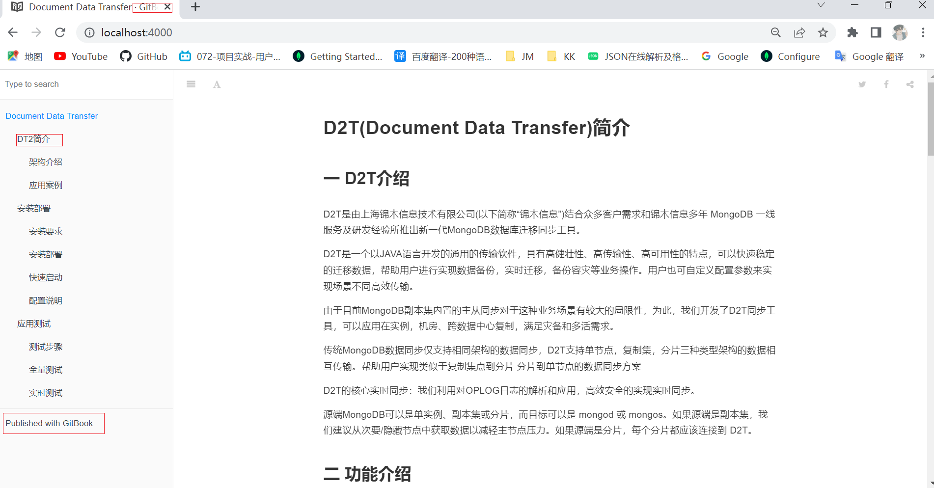The width and height of the screenshot is (934, 488).
Task: Click the 一 D2T介绍 heading
Action: [x=366, y=178]
